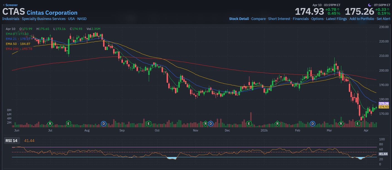
Task: Click the R marker in early July
Action: [x=50, y=123]
